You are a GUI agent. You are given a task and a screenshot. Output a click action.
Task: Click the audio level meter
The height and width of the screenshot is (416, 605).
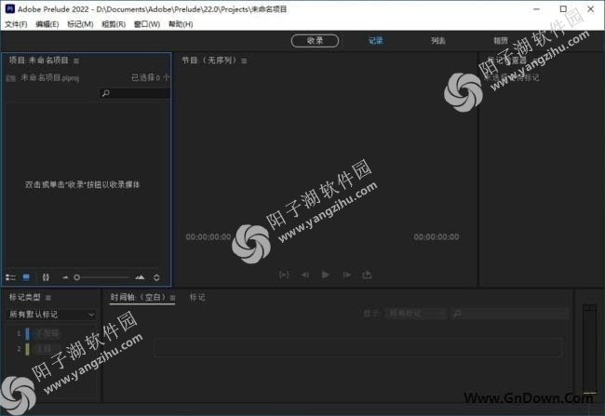pos(589,349)
